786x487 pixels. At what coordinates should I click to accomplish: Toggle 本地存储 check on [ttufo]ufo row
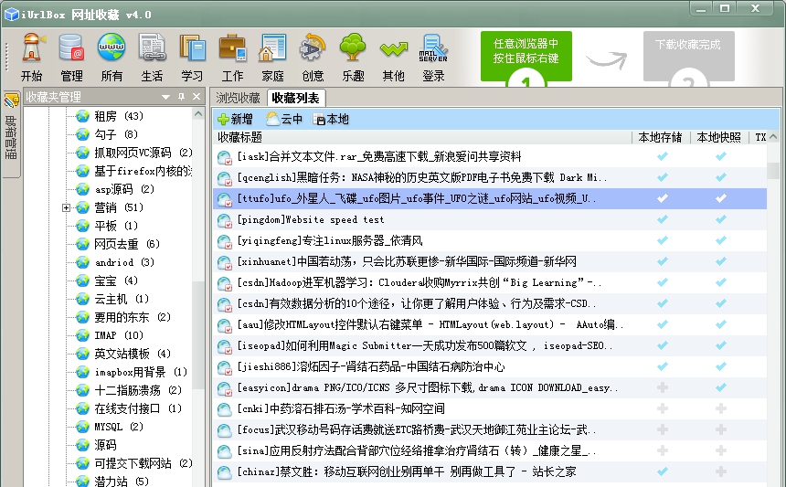tap(663, 198)
